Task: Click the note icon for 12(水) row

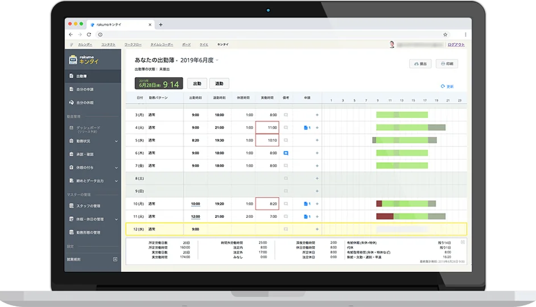Action: pos(286,229)
